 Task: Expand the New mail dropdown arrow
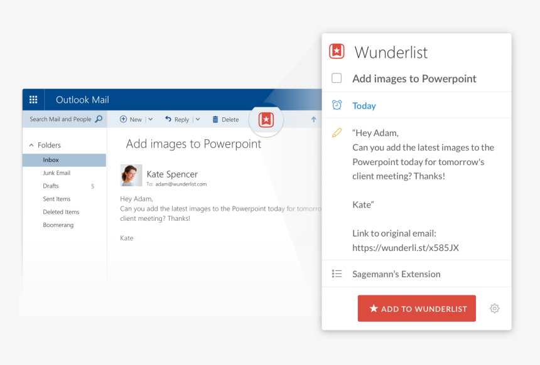pos(151,119)
